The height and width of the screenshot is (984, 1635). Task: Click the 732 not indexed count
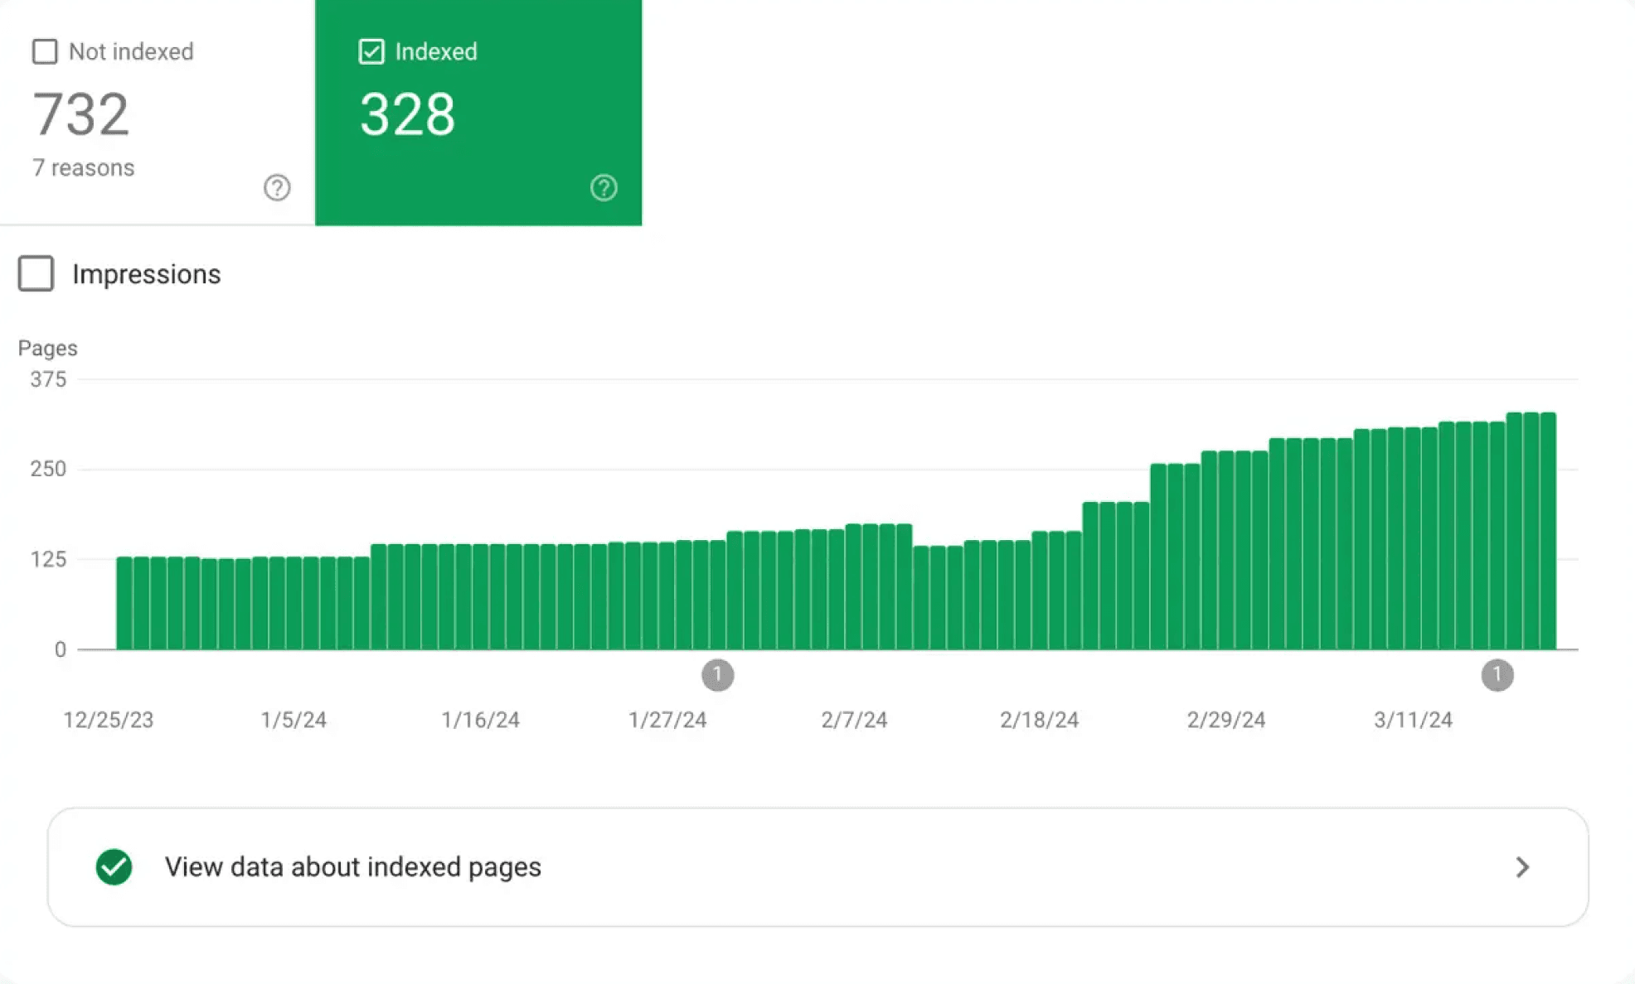(x=80, y=114)
